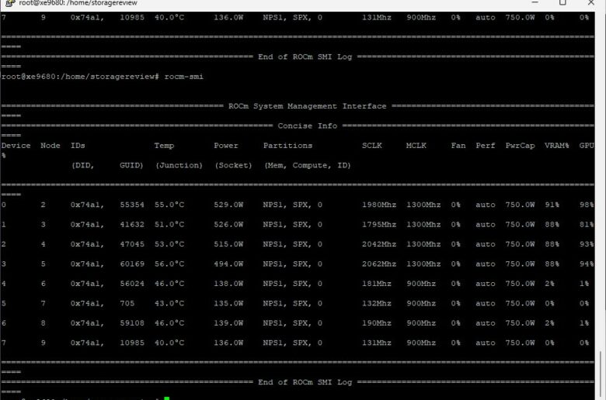Click the (Mem, Compute, ID) subheader
This screenshot has height=400, width=606.
(x=308, y=165)
